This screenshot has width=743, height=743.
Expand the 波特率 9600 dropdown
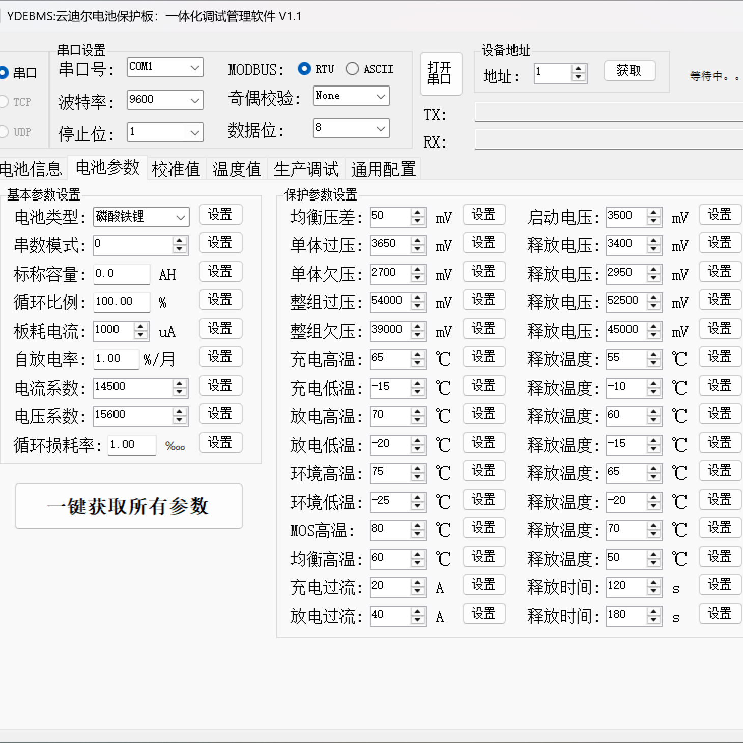[x=194, y=100]
